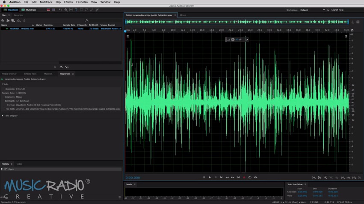Select the Time Selection tool

76,10
